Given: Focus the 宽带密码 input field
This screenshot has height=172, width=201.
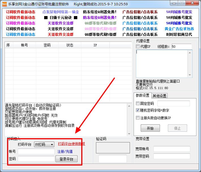Looking at the screenshot, I should tap(172, 156).
